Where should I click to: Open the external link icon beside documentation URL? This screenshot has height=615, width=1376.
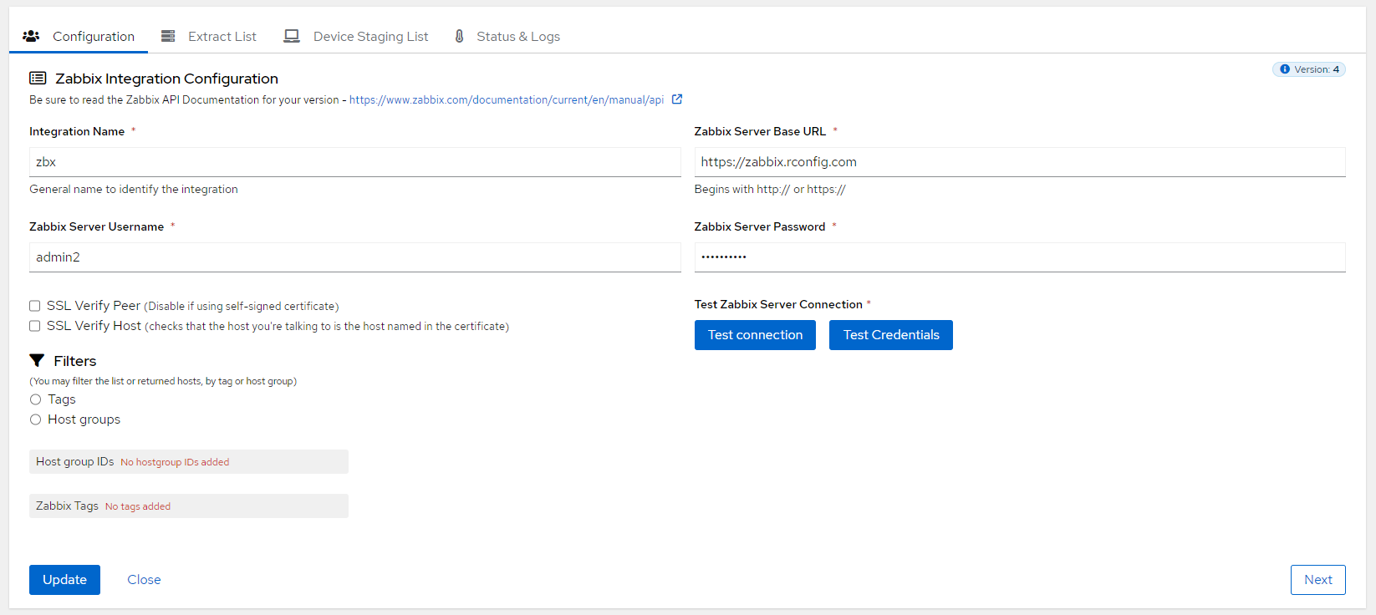[677, 99]
